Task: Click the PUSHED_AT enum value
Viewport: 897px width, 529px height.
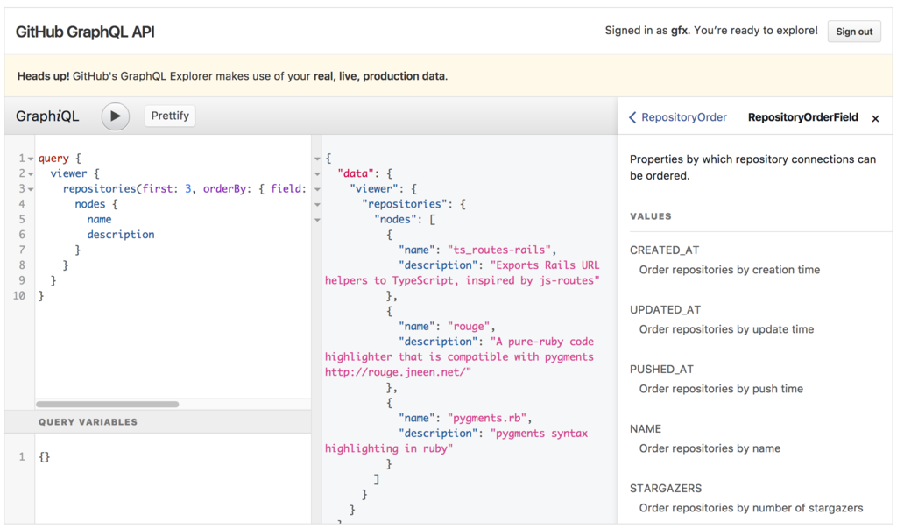Action: pyautogui.click(x=661, y=369)
